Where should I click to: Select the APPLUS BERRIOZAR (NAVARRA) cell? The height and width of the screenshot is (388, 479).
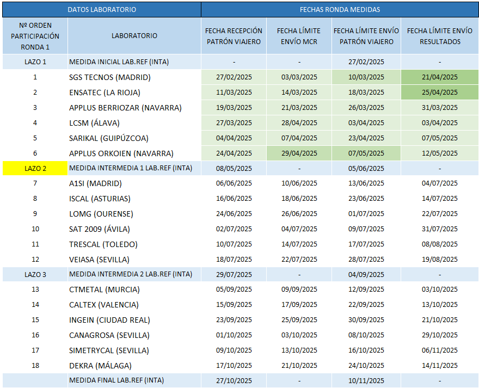[x=134, y=108]
